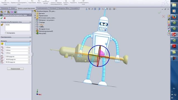Viewport: 178px width, 100px height.
Task: Cancel using viewport corner red X
Action: pos(164,16)
